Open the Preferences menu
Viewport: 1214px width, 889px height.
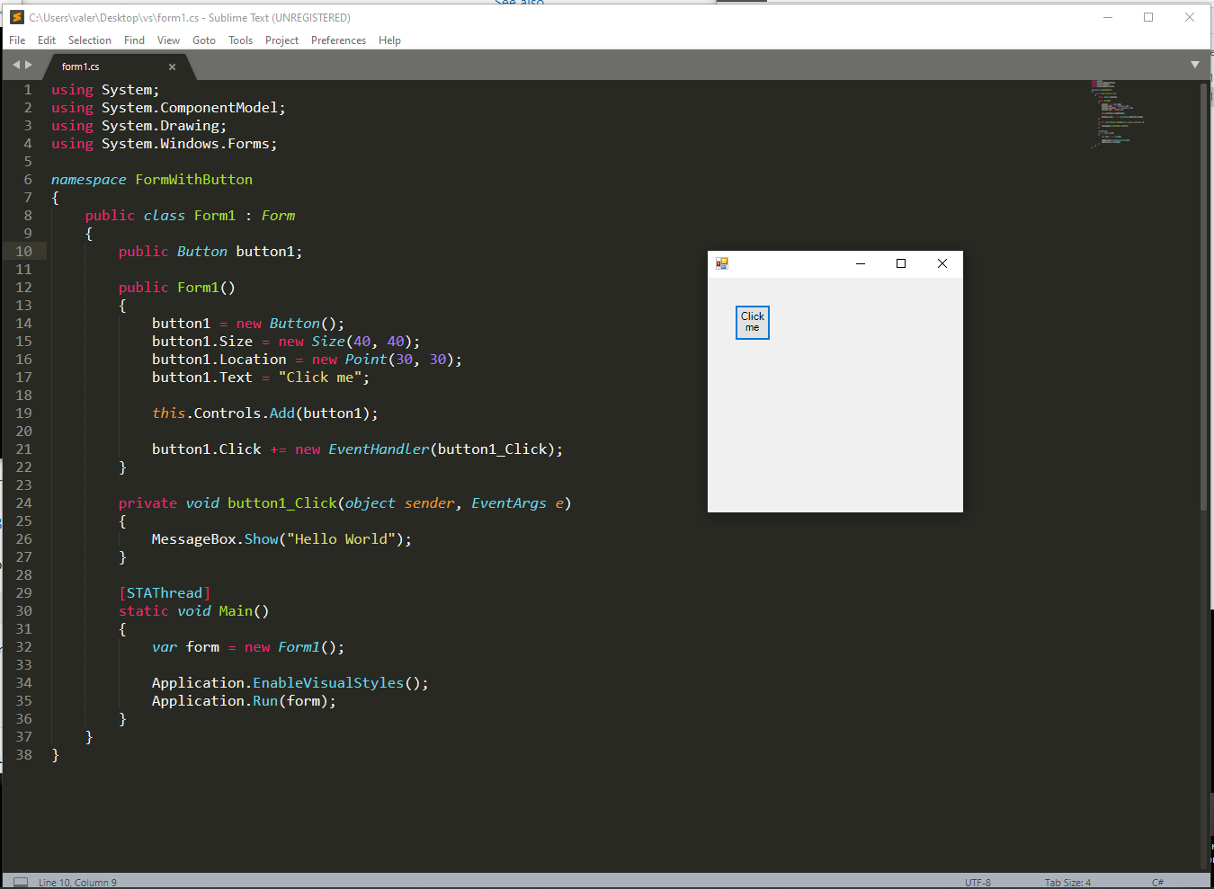coord(338,40)
